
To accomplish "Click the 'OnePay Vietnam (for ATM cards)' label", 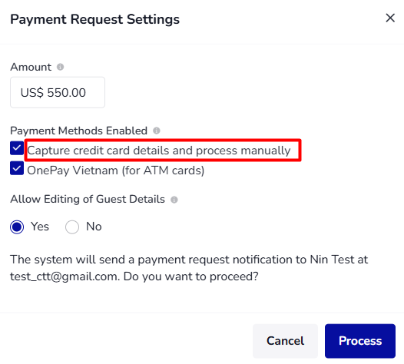I will (116, 170).
